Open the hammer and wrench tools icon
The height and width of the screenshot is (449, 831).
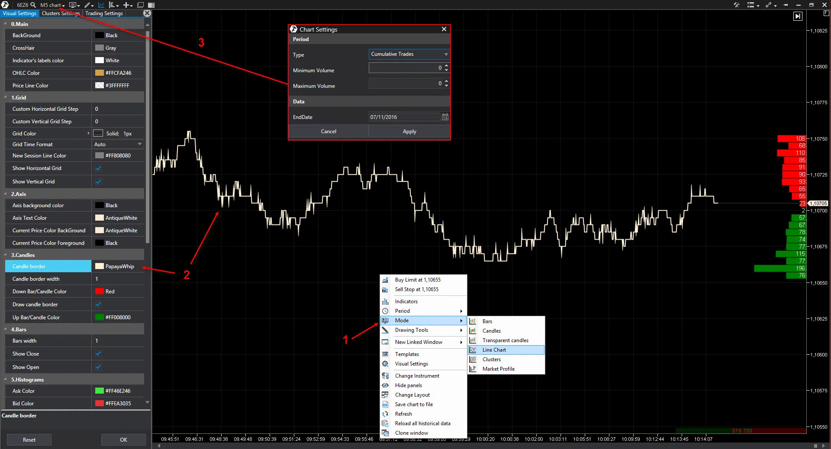coord(736,5)
